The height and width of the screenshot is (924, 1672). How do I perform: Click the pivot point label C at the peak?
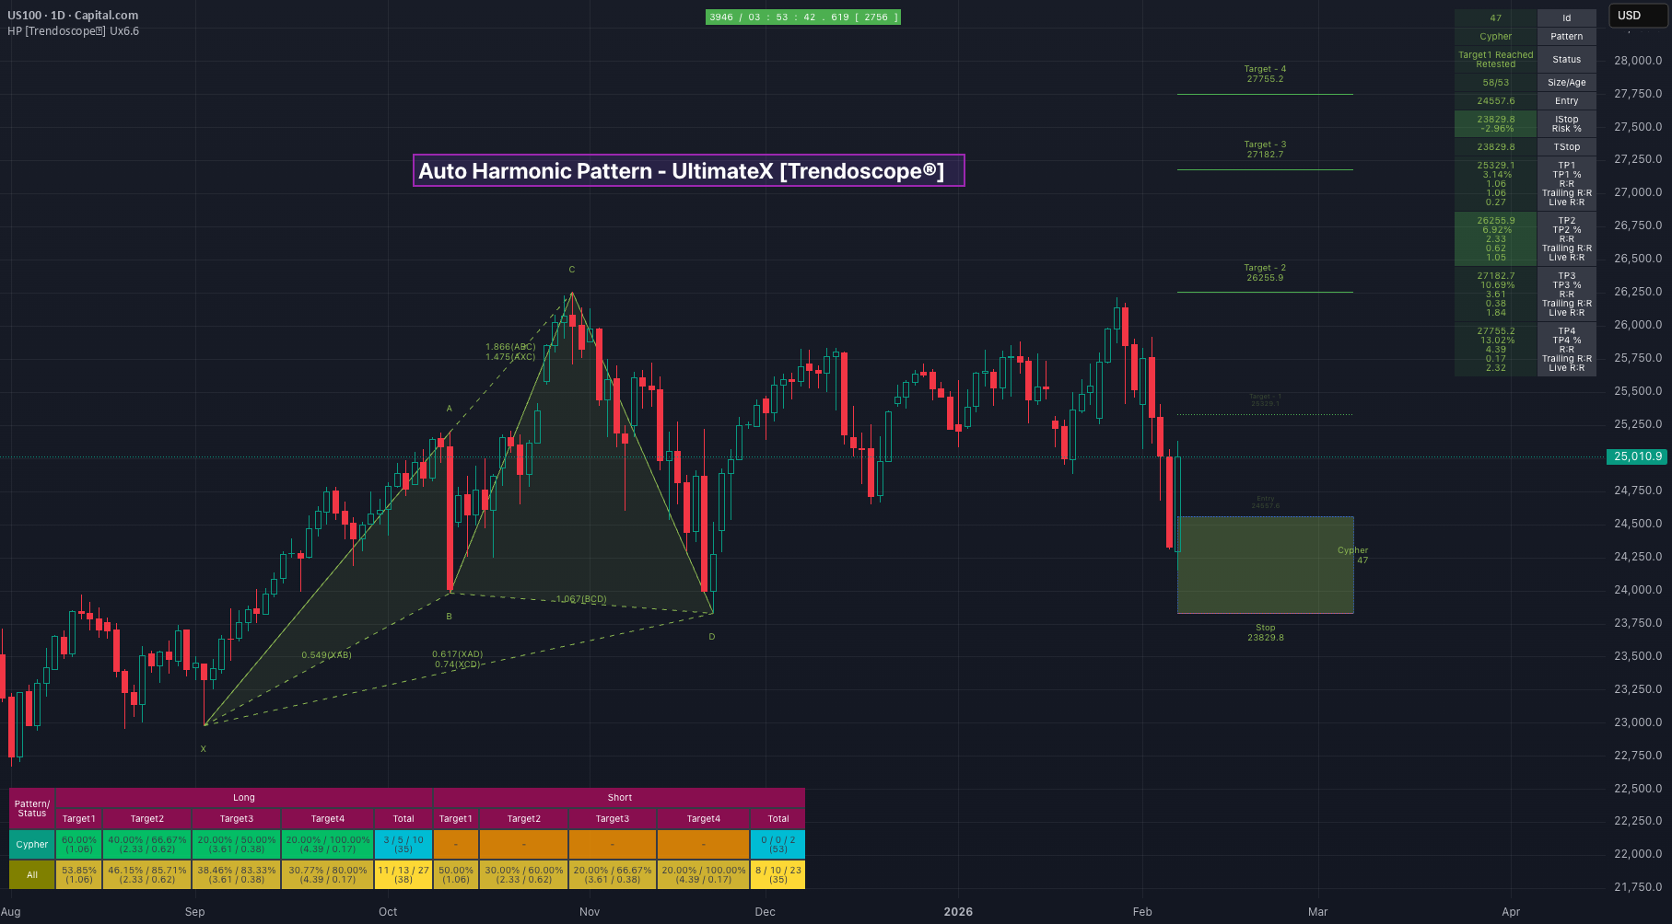(572, 270)
